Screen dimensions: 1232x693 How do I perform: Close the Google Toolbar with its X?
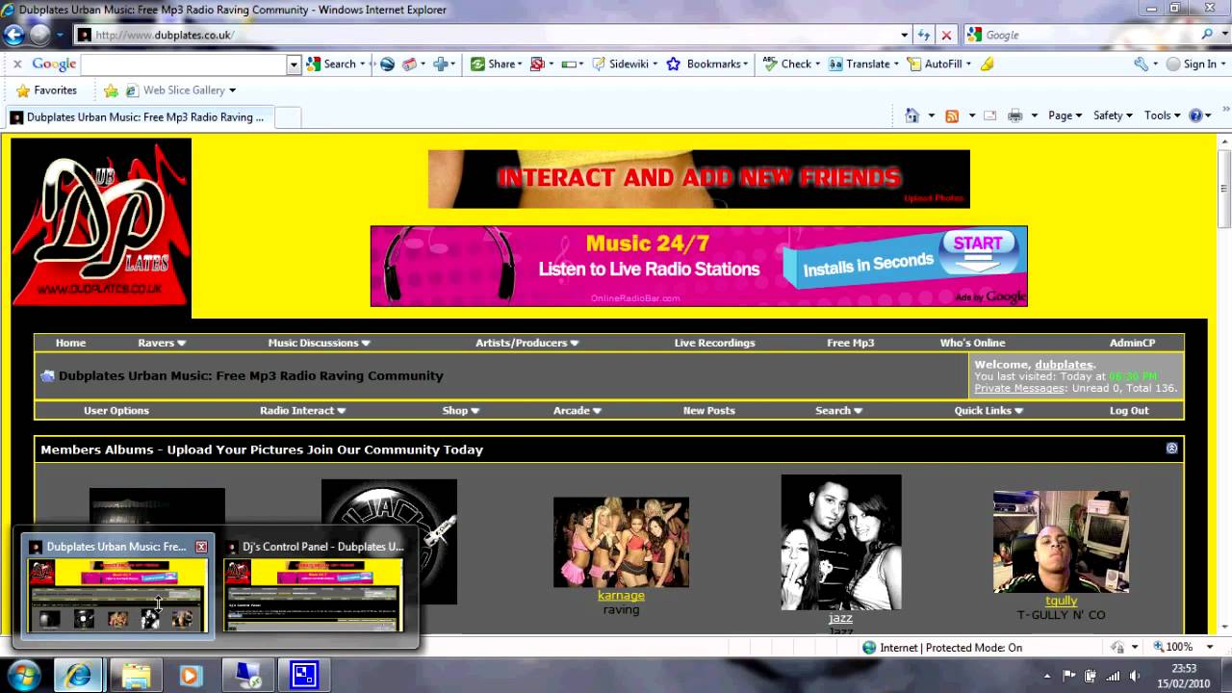tap(17, 64)
